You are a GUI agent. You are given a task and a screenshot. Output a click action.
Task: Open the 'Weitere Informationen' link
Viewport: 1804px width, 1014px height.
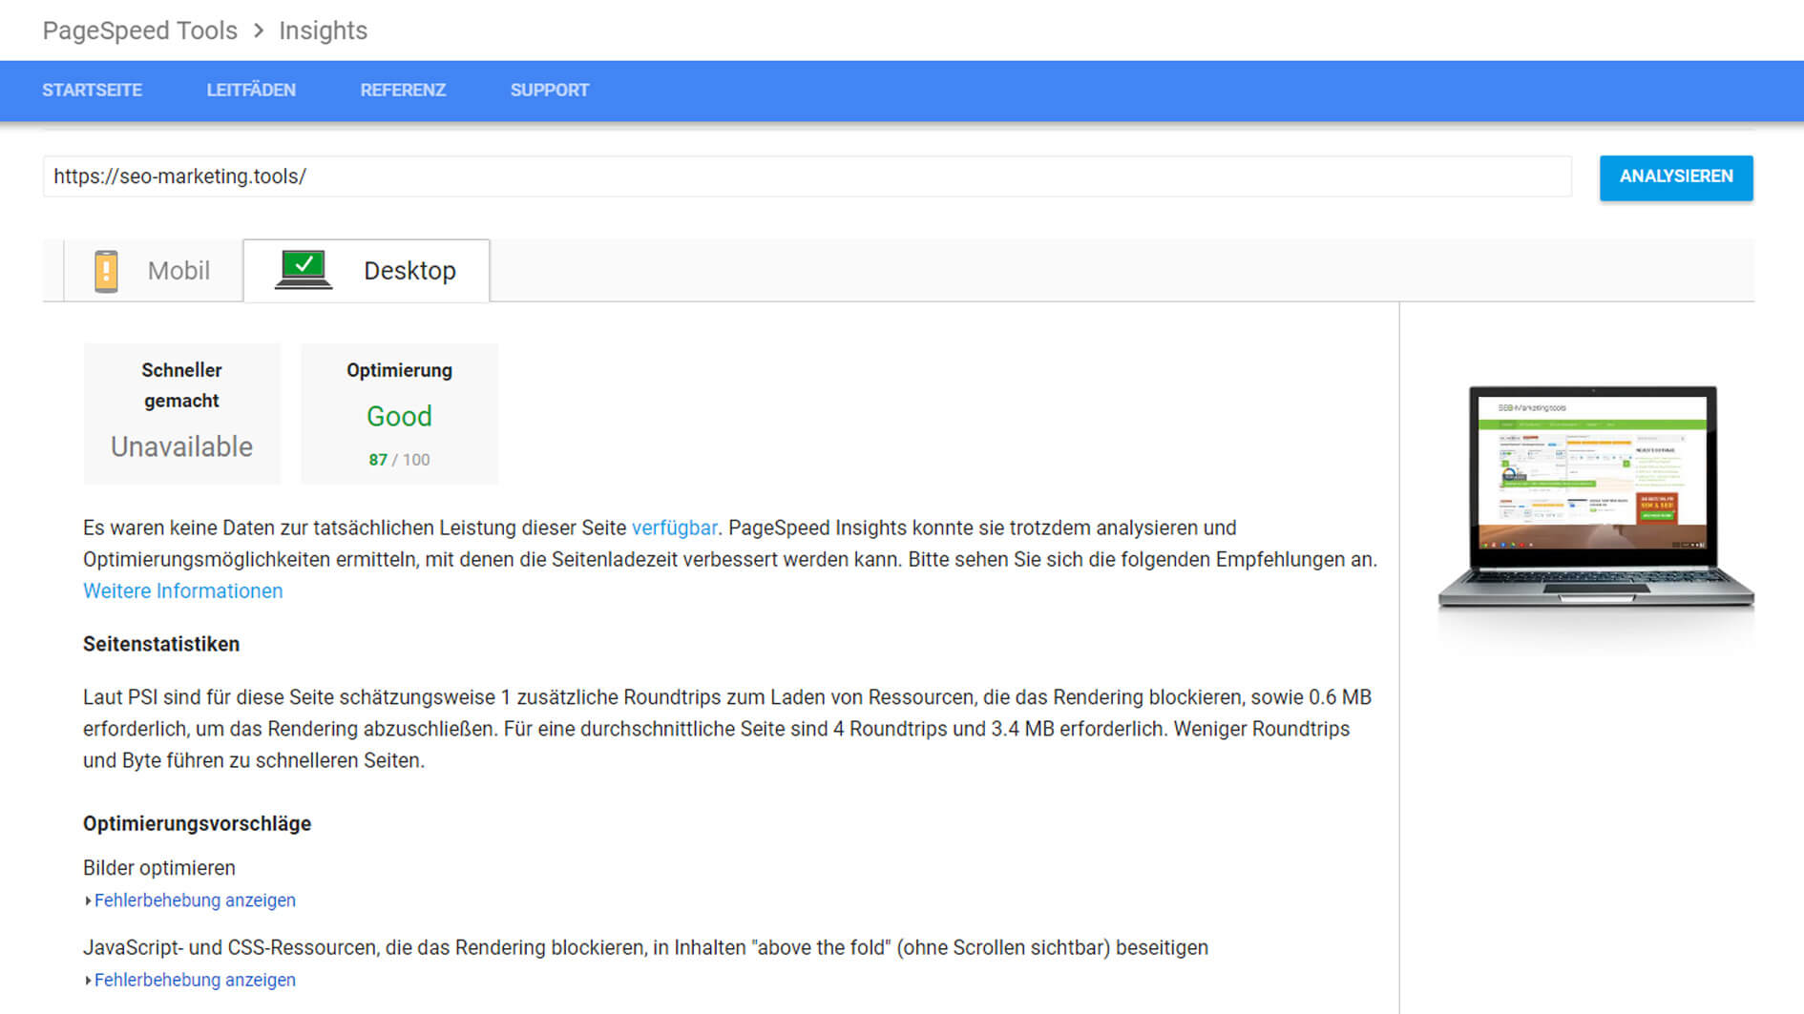pyautogui.click(x=183, y=591)
